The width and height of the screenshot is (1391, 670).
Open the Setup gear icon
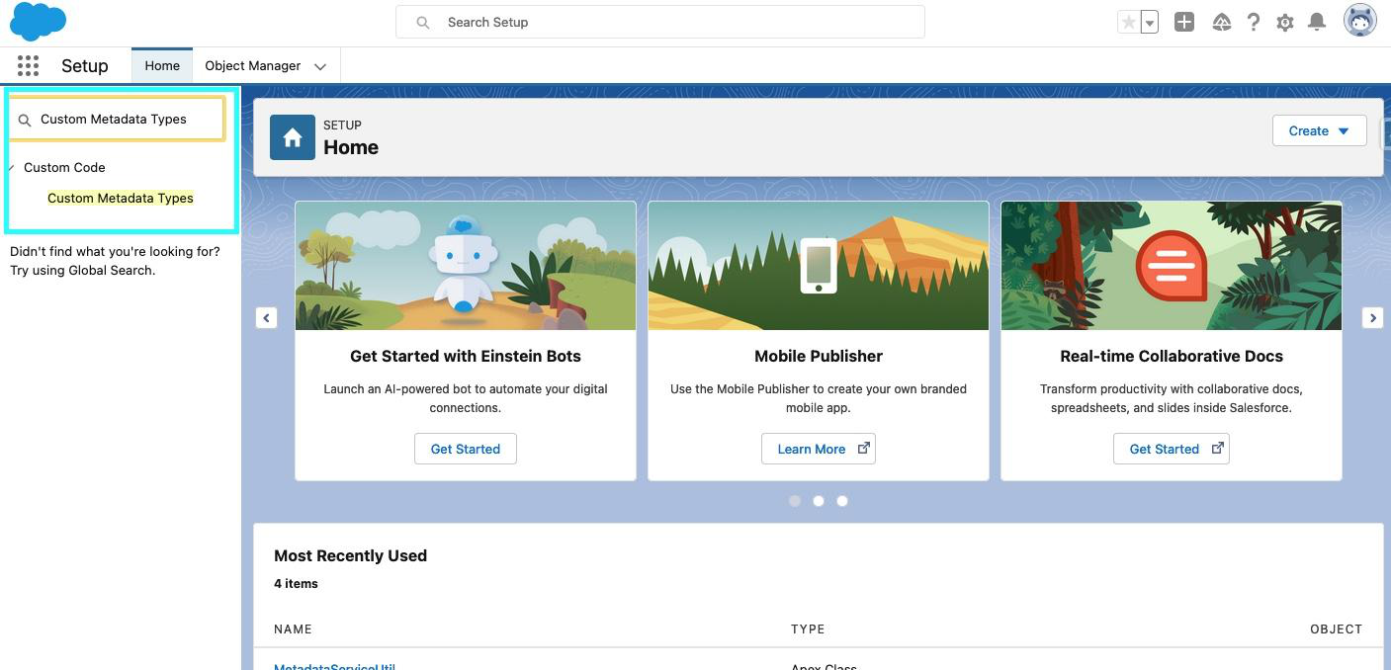coord(1284,22)
